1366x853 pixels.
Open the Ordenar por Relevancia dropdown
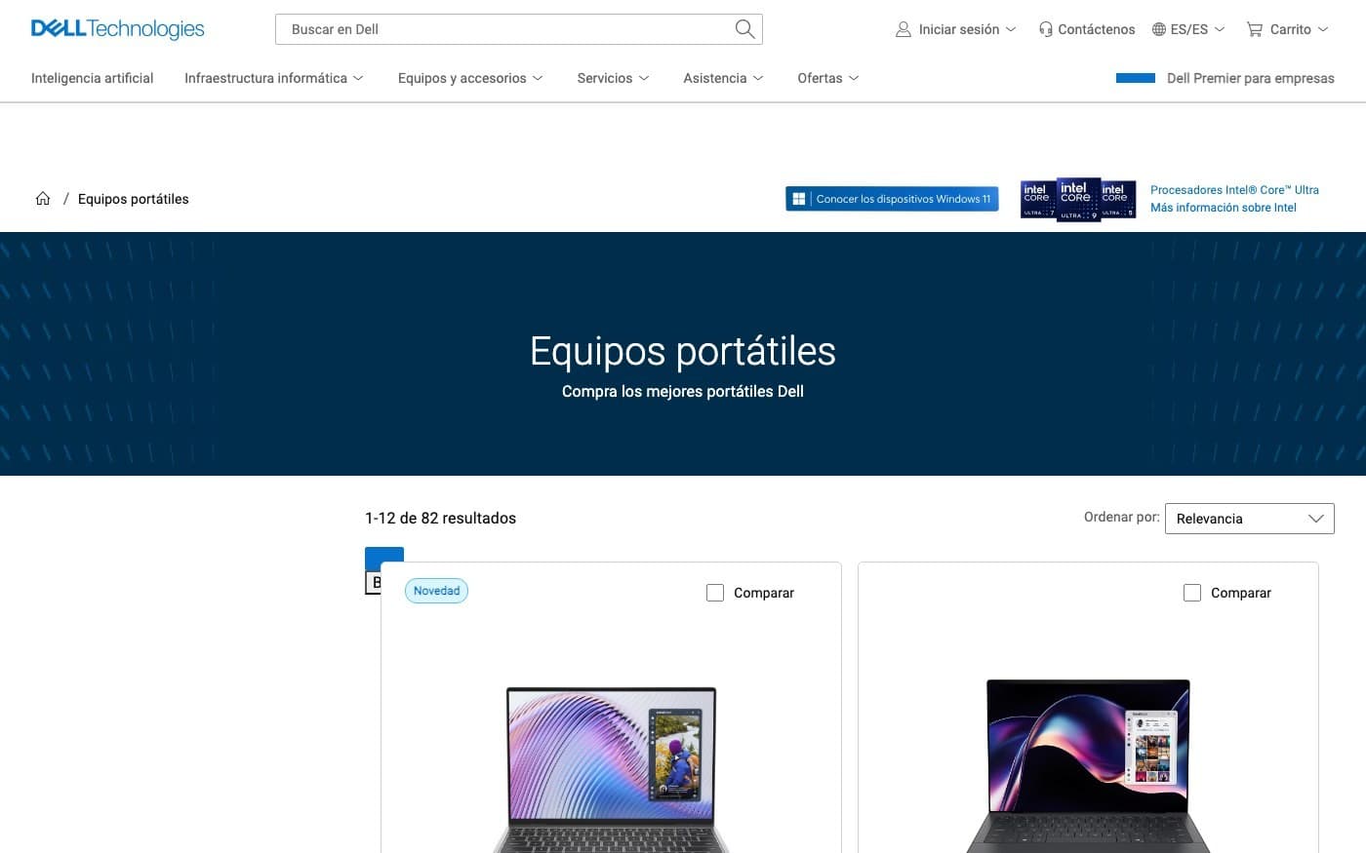point(1249,519)
